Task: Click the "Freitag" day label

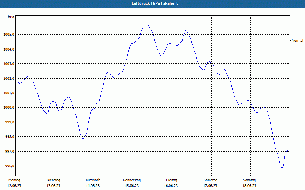Action: click(171, 180)
